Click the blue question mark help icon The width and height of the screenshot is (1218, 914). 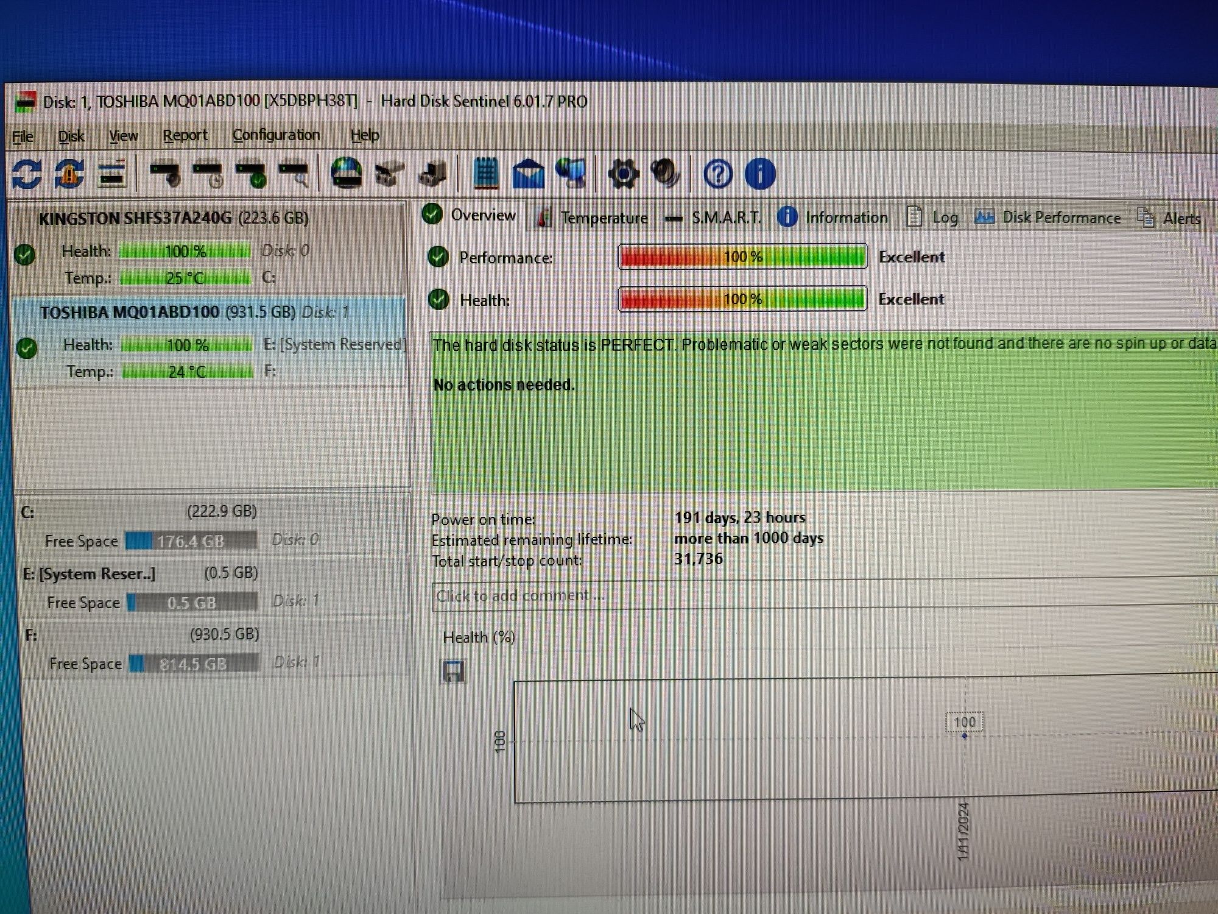[718, 174]
